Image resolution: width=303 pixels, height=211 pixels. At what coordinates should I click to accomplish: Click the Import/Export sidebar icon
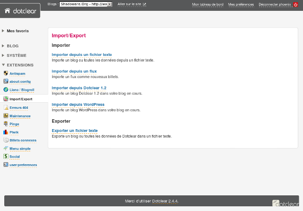click(x=6, y=99)
